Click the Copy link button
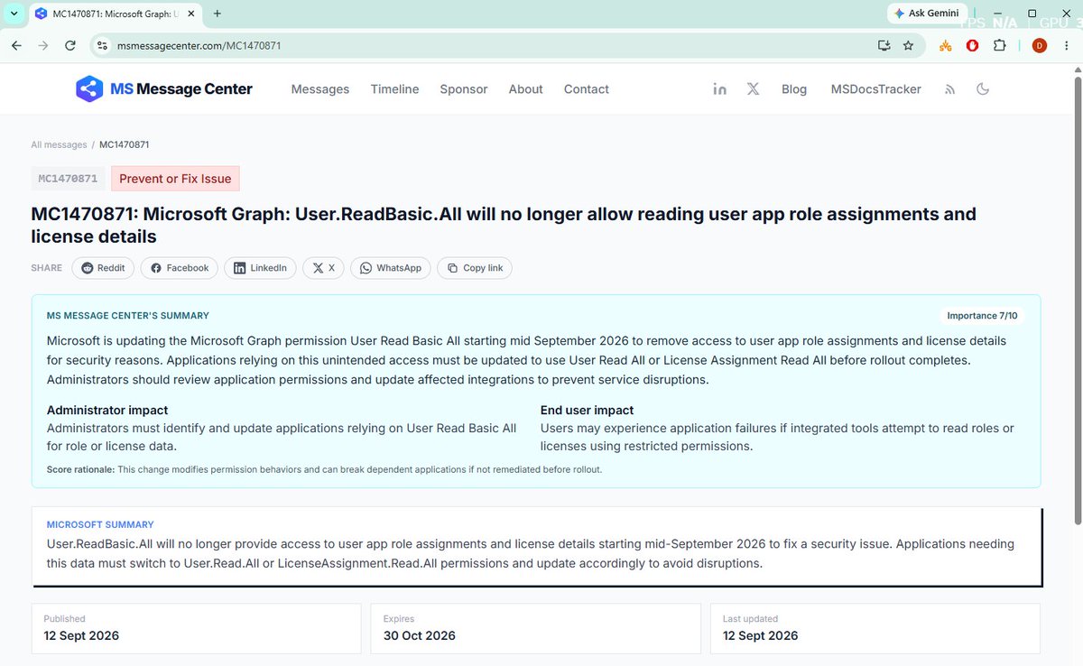The height and width of the screenshot is (666, 1083). click(x=475, y=268)
